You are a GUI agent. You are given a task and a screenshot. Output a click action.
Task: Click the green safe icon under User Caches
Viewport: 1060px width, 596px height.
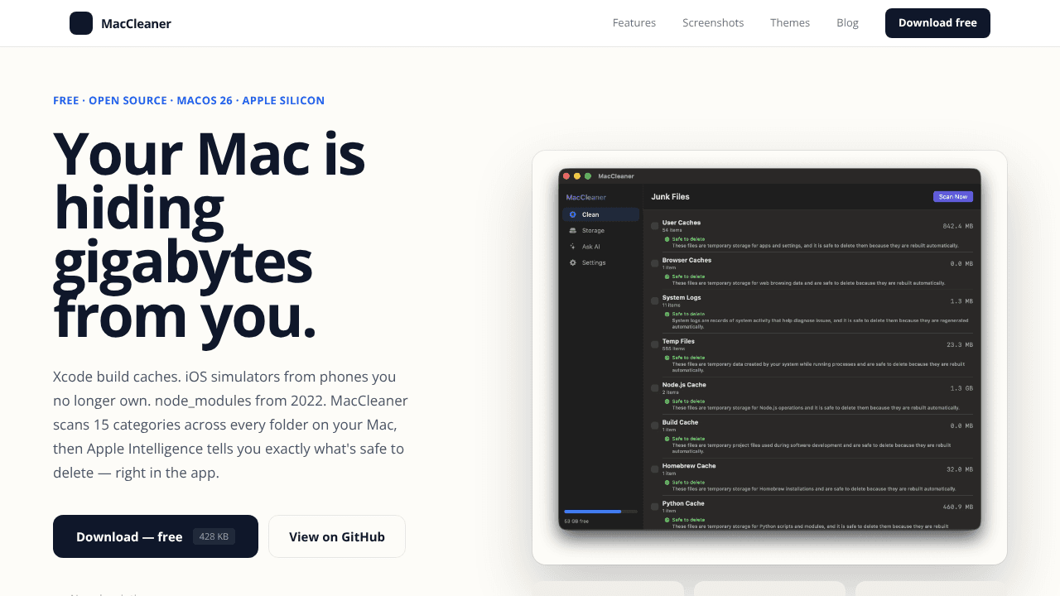pyautogui.click(x=667, y=239)
